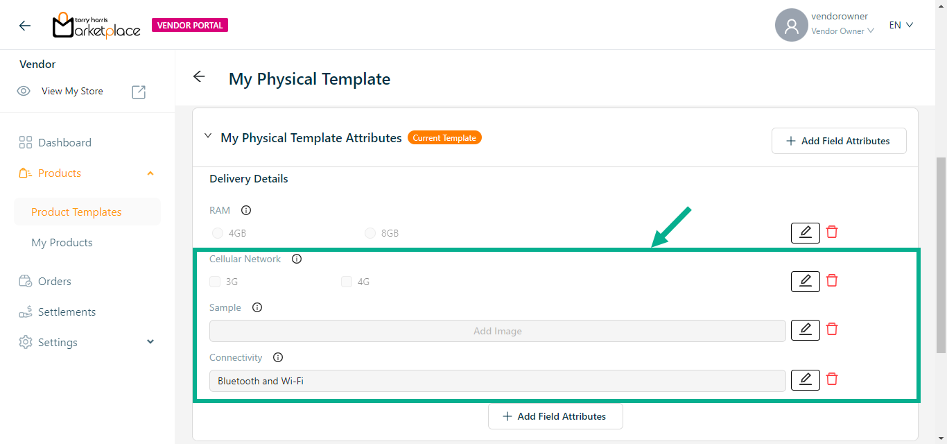Collapse My Physical Template Attributes section

(208, 137)
